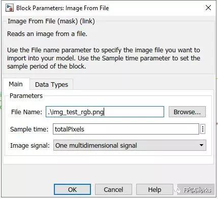Click the Parameters group heading
The height and width of the screenshot is (199, 218).
click(26, 96)
